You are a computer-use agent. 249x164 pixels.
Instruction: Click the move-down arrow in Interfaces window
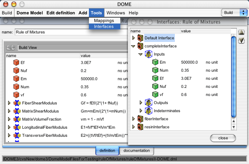[x=241, y=41]
